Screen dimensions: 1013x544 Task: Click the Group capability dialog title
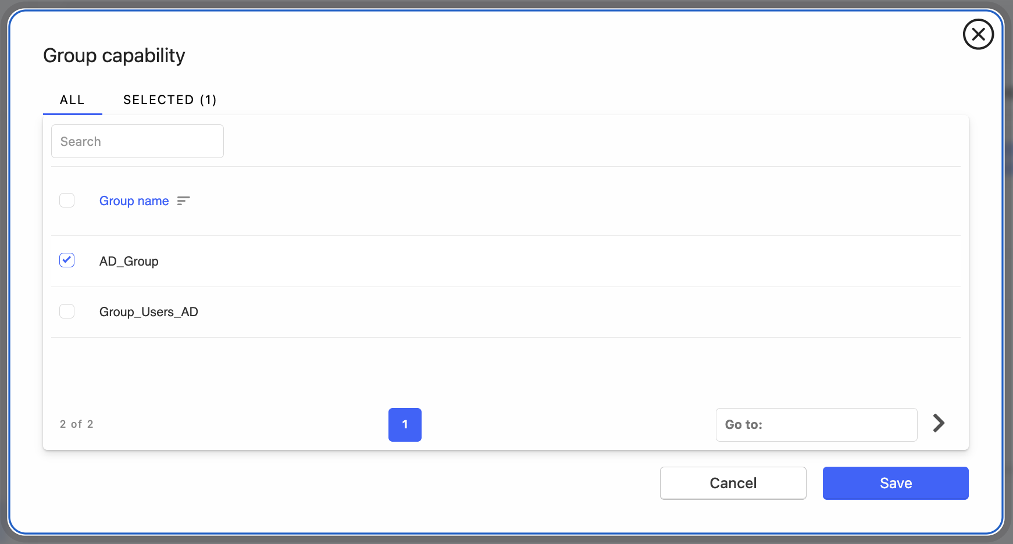coord(114,56)
